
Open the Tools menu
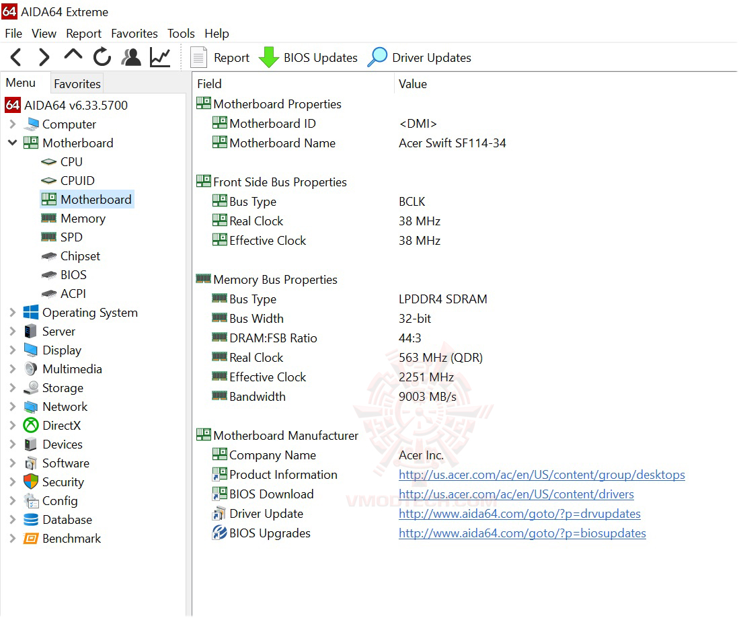click(x=181, y=34)
